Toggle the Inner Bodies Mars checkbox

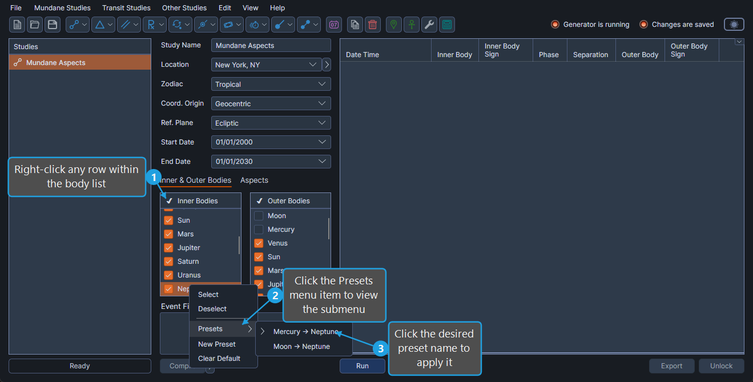(x=168, y=234)
